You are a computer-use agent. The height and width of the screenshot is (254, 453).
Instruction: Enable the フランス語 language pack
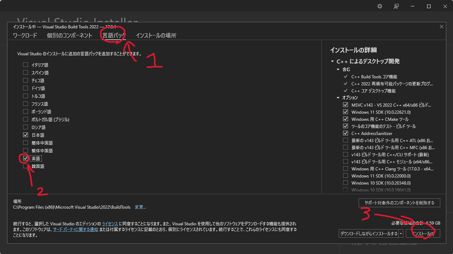[x=25, y=103]
